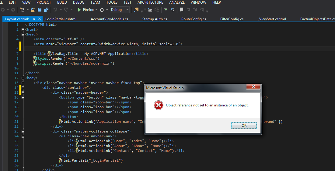Viewport: 335px width, 171px height.
Task: Open the VIEW menu
Action: coord(26,2)
